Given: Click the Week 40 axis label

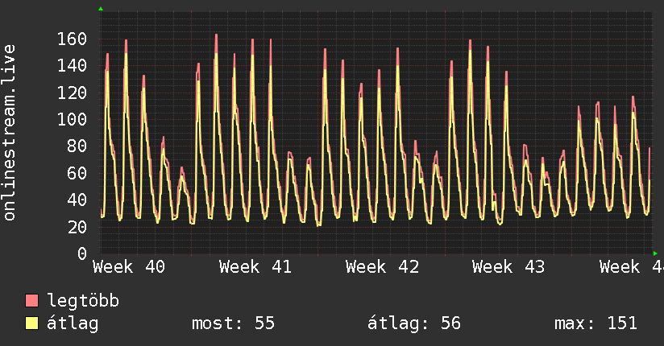Looking at the screenshot, I should click(x=129, y=267).
